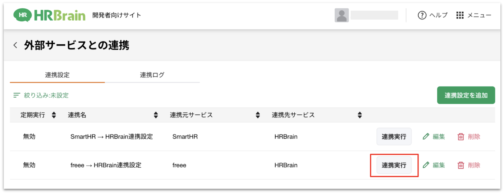Click pencil edit icon for SmartHR row
Screen dimensions: 504x193
pyautogui.click(x=426, y=137)
